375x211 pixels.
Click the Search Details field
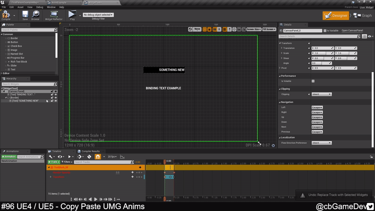pos(320,37)
